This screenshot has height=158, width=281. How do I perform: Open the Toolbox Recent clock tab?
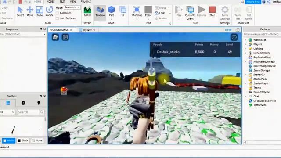[x=23, y=103]
